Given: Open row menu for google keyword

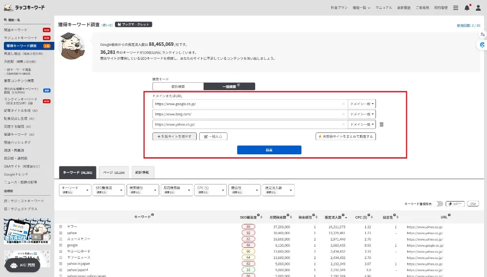Looking at the screenshot, I should point(61,245).
